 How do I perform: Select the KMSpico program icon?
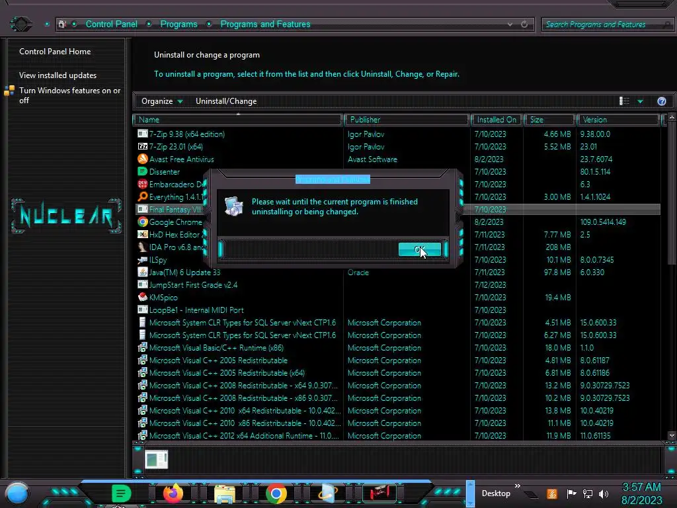click(143, 297)
